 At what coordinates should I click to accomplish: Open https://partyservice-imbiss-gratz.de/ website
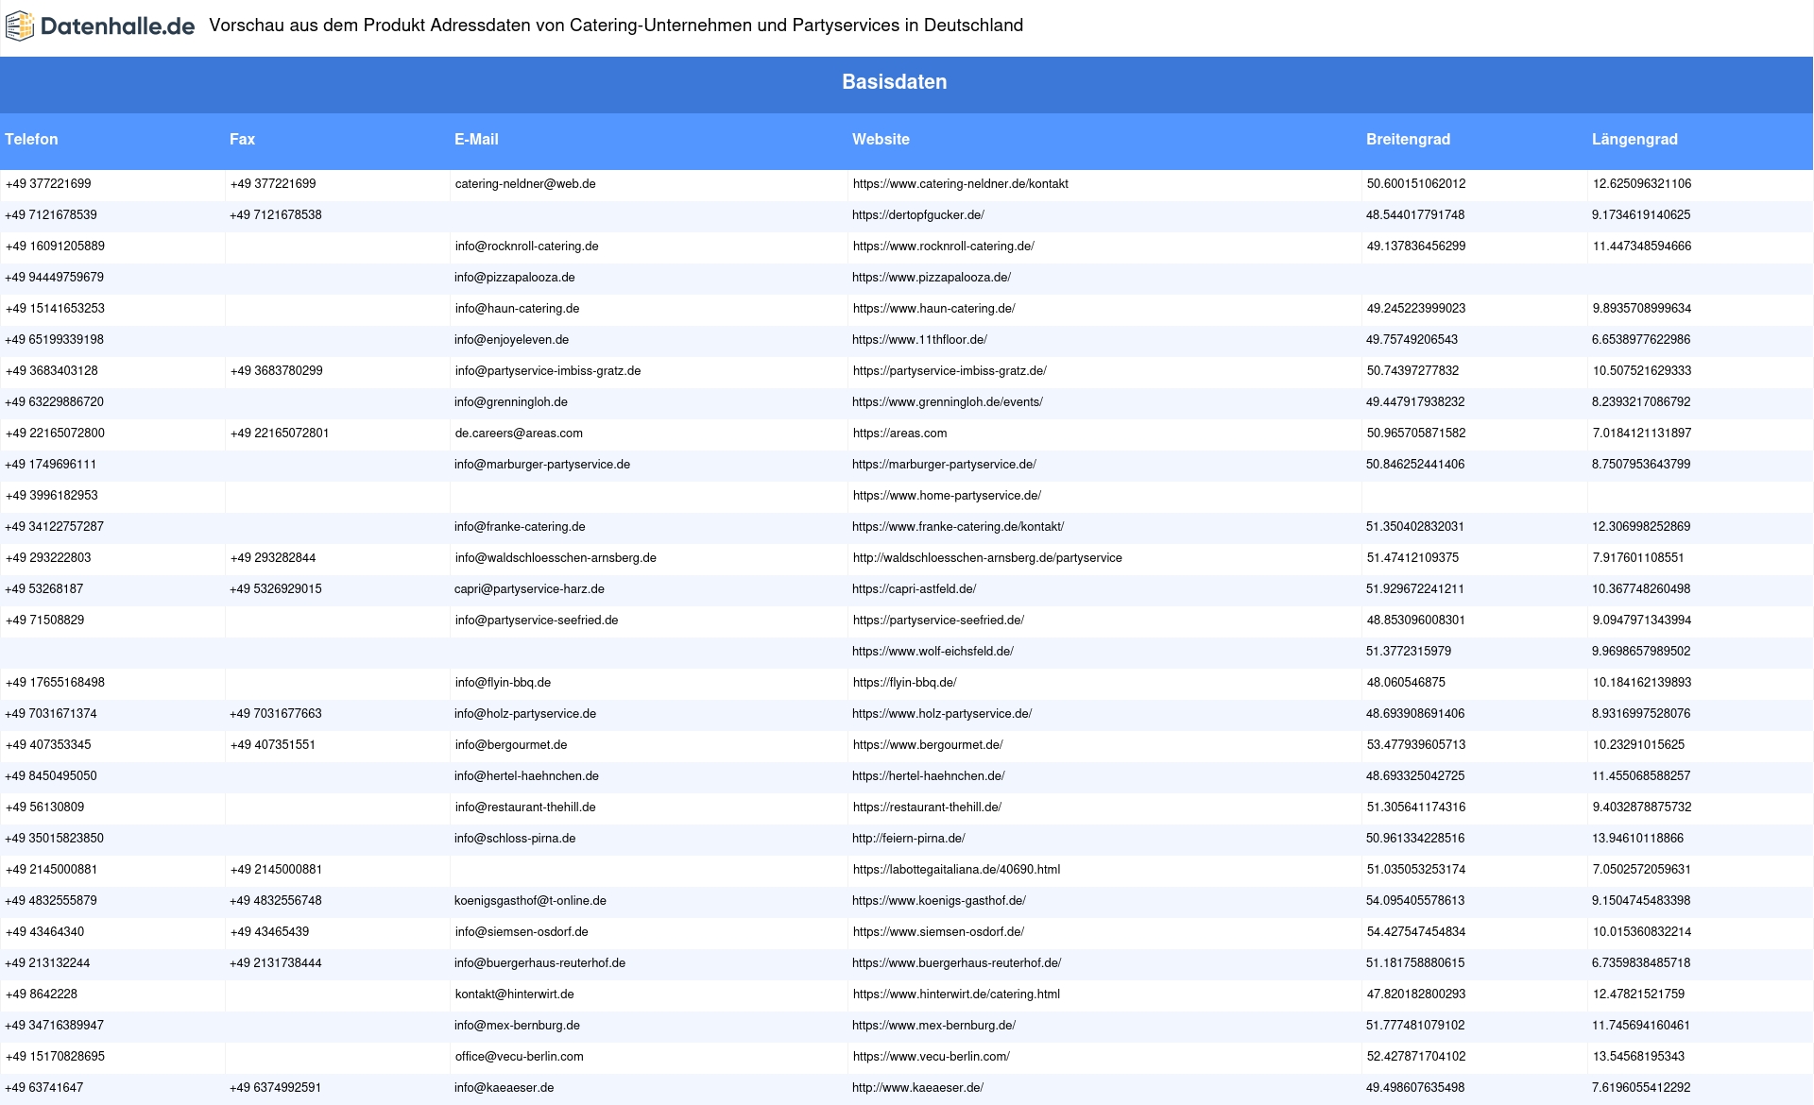coord(950,371)
